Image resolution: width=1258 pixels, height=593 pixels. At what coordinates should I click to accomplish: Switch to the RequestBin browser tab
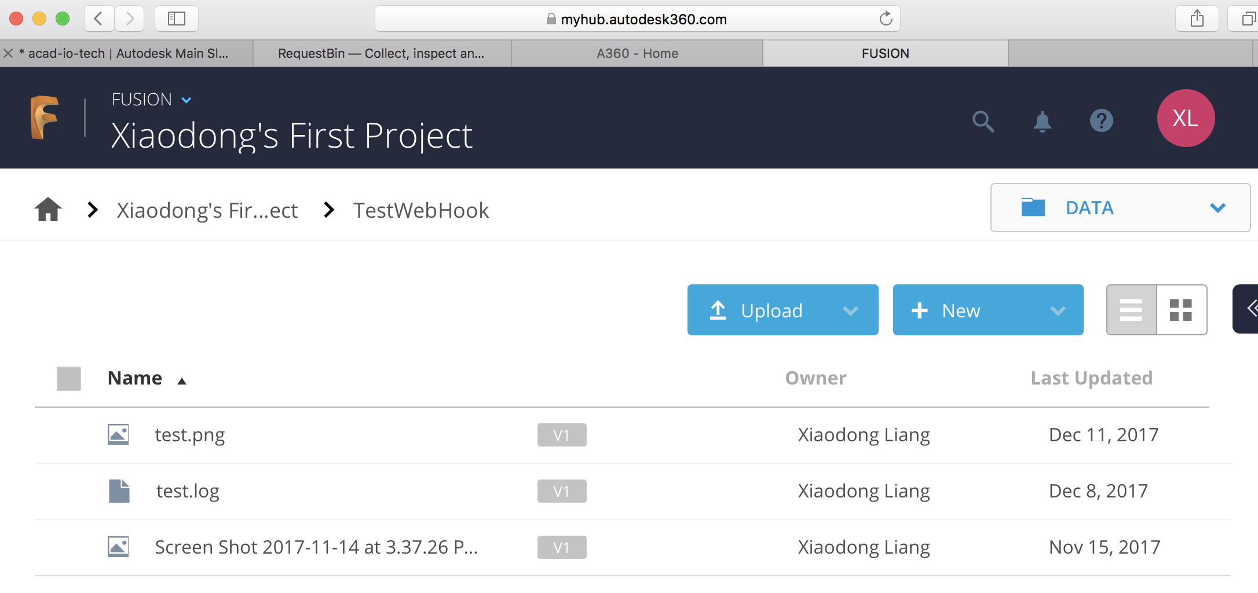(381, 53)
